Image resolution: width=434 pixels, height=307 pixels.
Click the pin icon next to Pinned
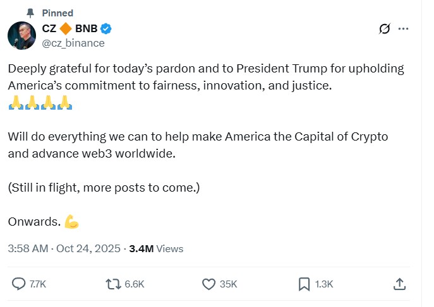pos(30,13)
